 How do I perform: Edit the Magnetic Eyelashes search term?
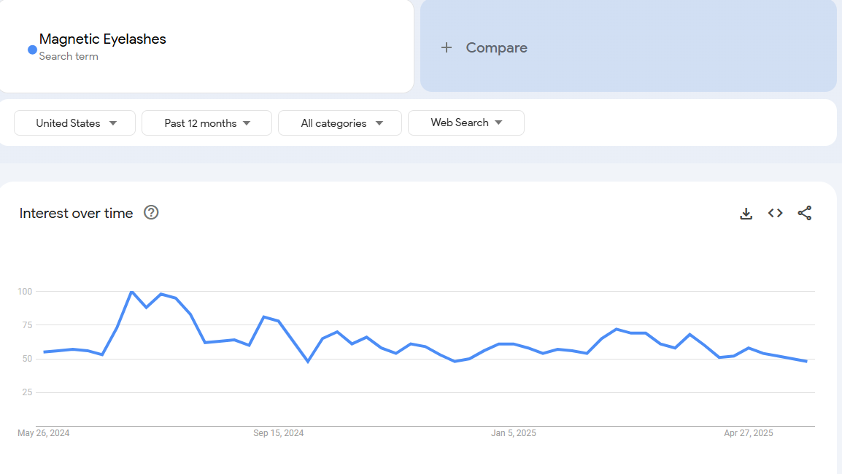pos(103,39)
